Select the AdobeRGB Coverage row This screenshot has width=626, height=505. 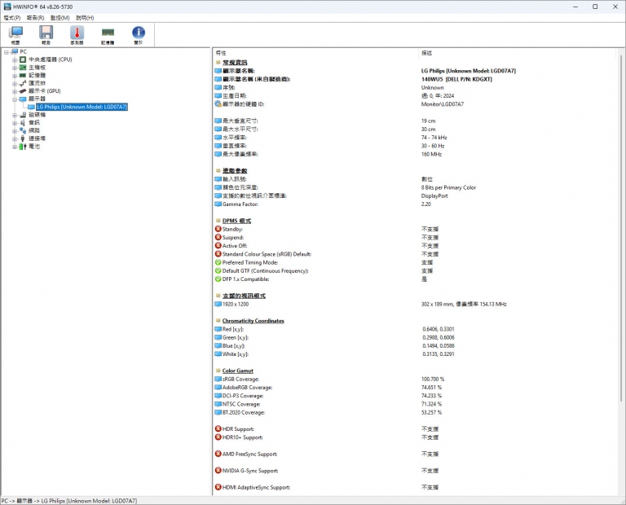[x=415, y=388]
